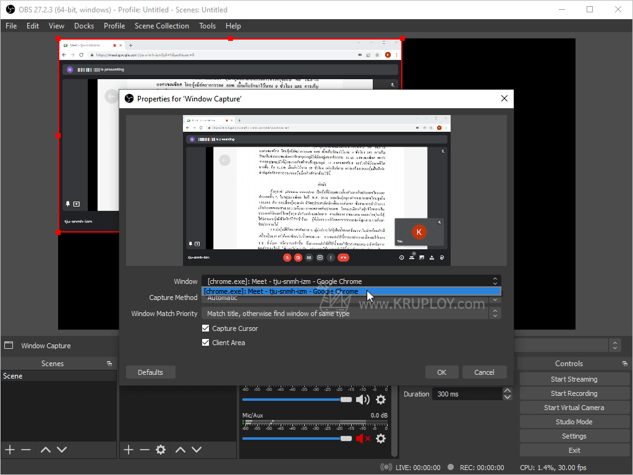
Task: Open the Help menu
Action: click(x=233, y=26)
